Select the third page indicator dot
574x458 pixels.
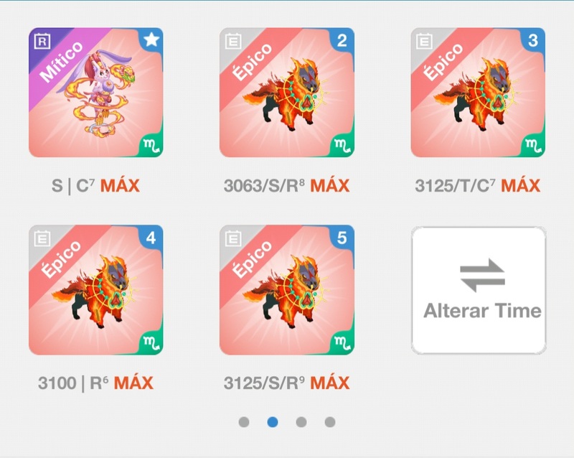pos(301,422)
